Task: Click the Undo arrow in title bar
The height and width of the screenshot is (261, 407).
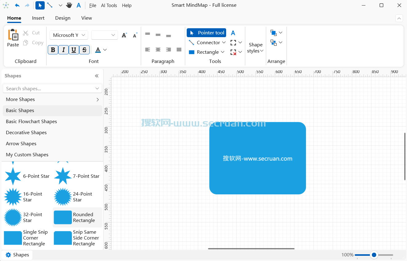Action: coord(18,5)
